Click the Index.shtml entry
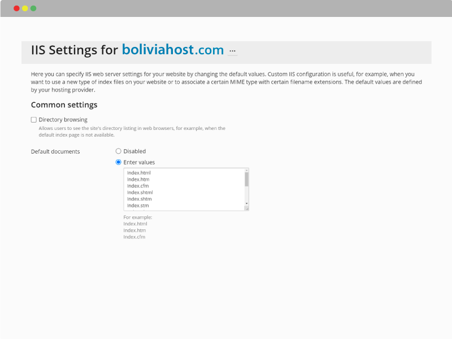The height and width of the screenshot is (339, 452). [x=140, y=193]
